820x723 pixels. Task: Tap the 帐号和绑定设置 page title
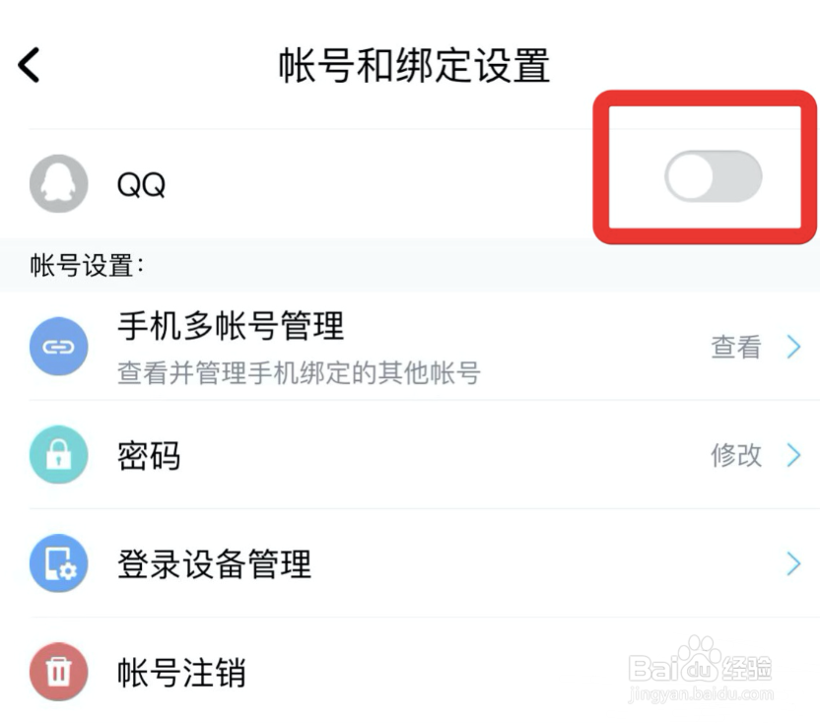click(x=414, y=65)
